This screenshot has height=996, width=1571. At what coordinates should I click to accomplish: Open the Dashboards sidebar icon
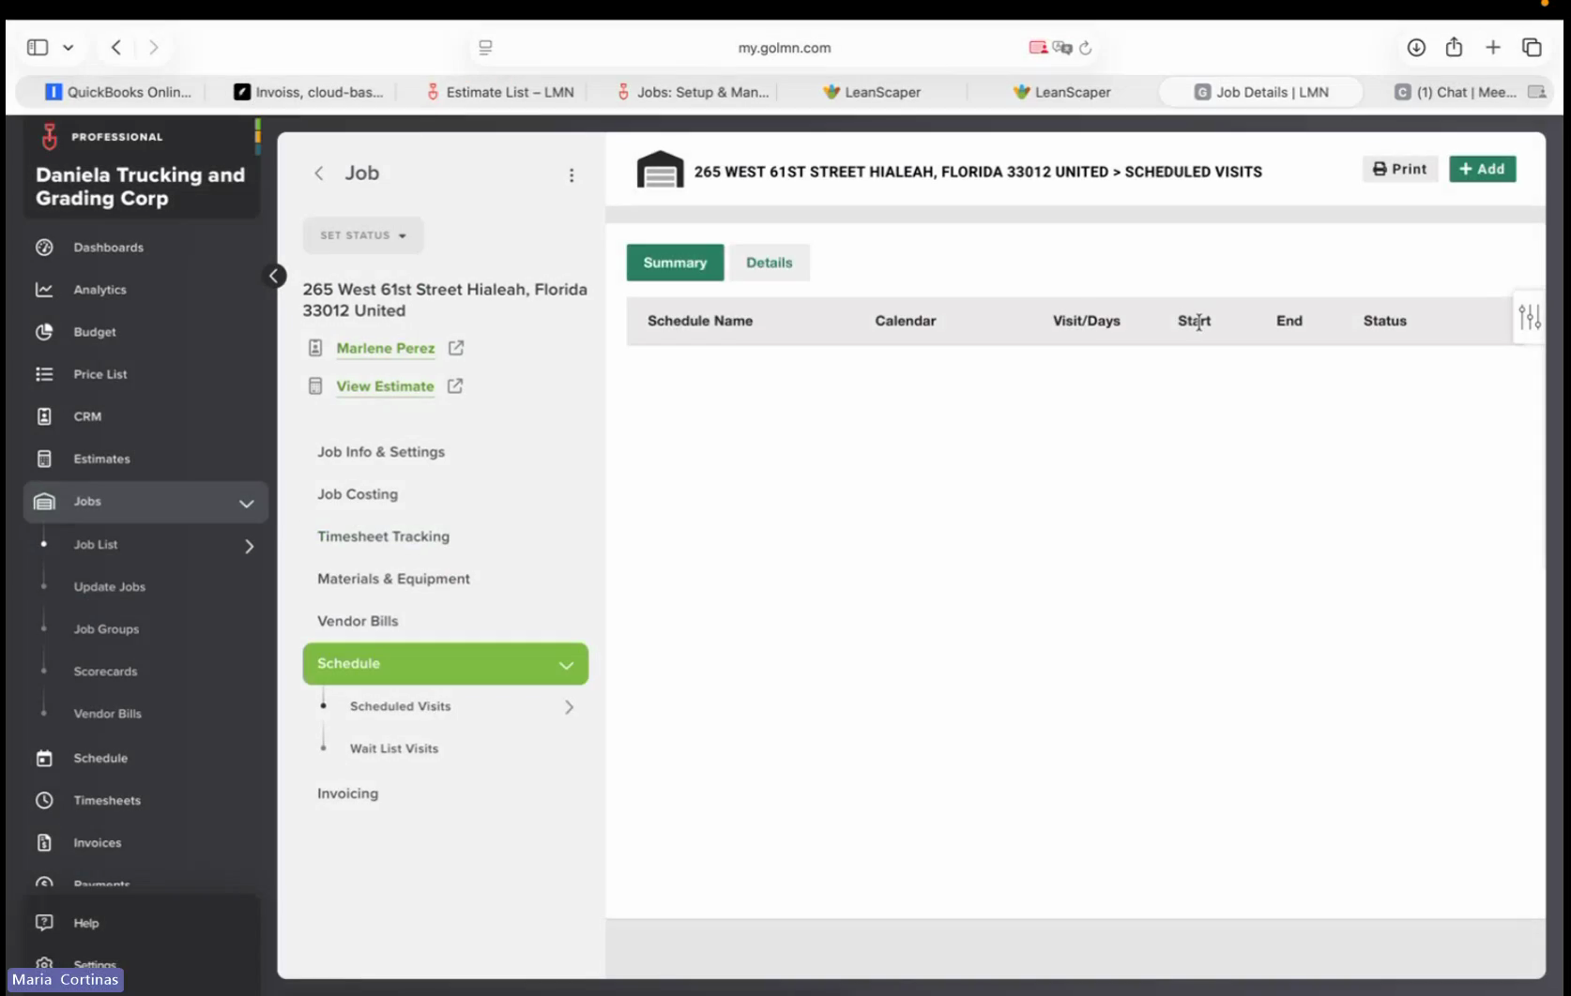click(44, 248)
